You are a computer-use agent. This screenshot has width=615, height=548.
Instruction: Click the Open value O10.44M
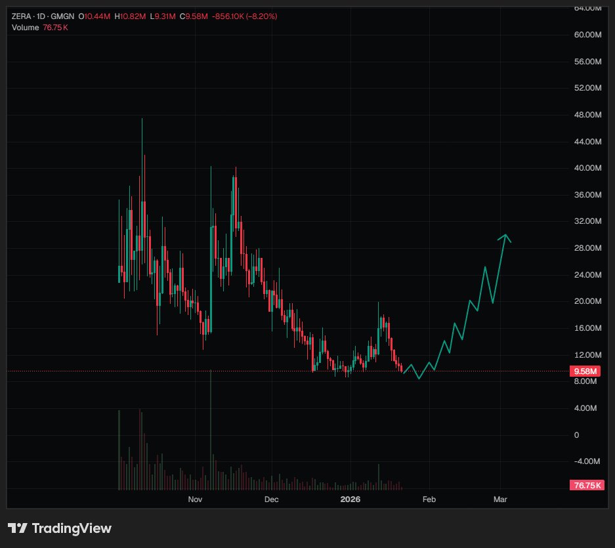click(94, 16)
